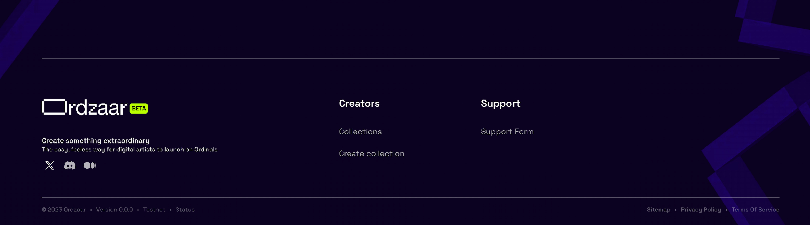Click the green BETA badge
The image size is (810, 225).
pos(139,109)
